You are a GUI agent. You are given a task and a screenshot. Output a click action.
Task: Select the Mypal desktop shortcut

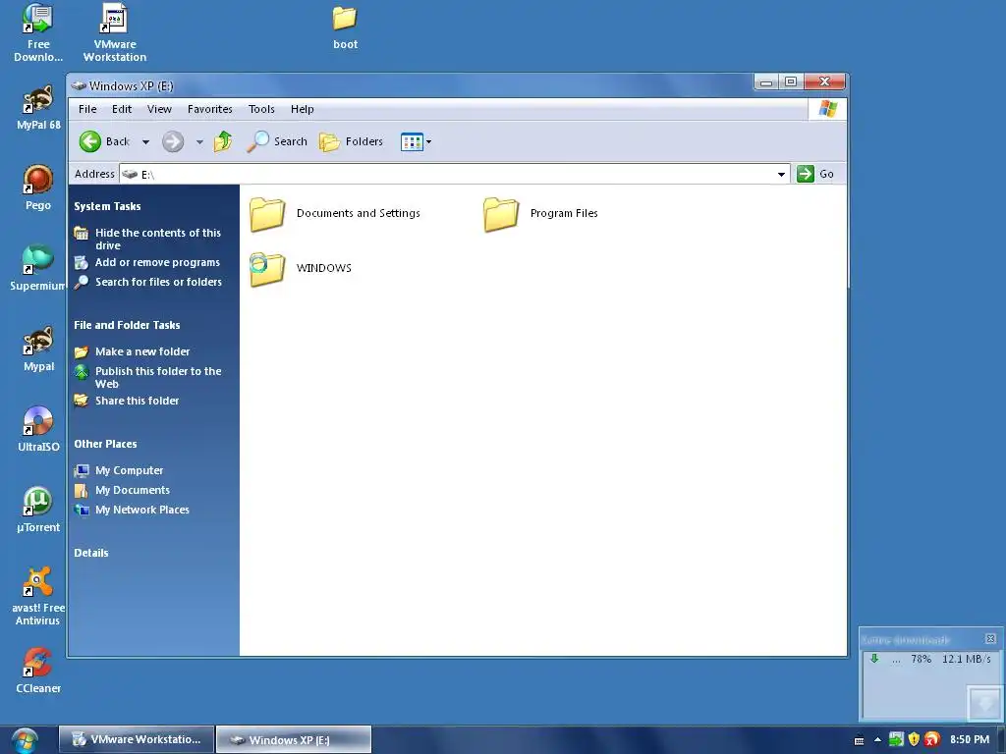click(x=38, y=350)
